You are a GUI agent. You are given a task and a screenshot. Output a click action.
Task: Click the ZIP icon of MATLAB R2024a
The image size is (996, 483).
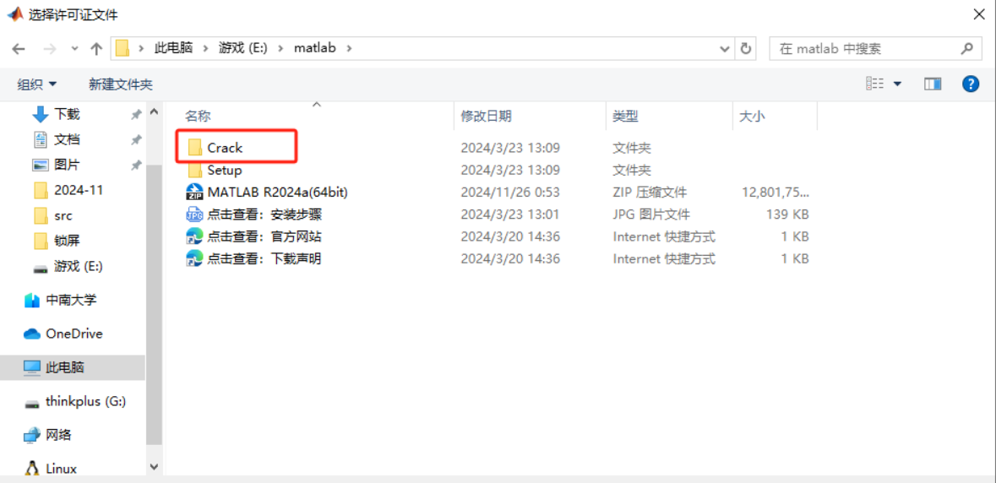193,193
